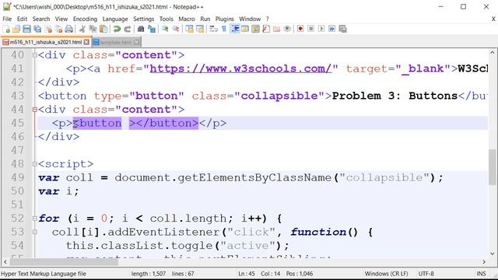Open the View menu

pos(61,19)
